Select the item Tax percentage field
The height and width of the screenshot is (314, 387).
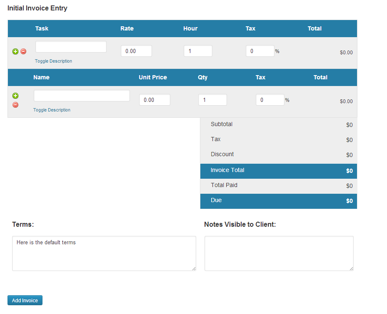tap(270, 99)
